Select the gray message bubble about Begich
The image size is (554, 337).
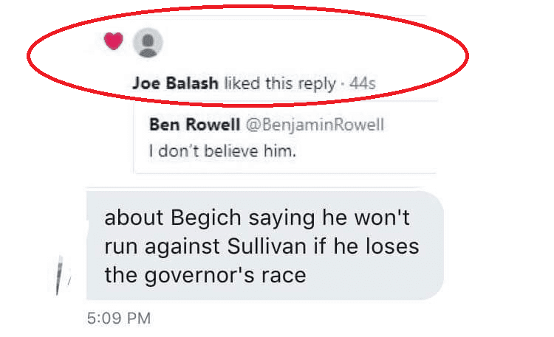click(265, 246)
